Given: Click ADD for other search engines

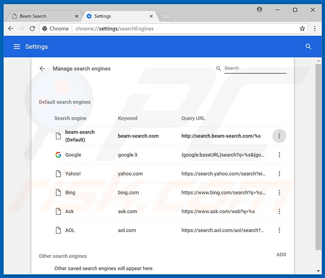Looking at the screenshot, I should (x=281, y=255).
